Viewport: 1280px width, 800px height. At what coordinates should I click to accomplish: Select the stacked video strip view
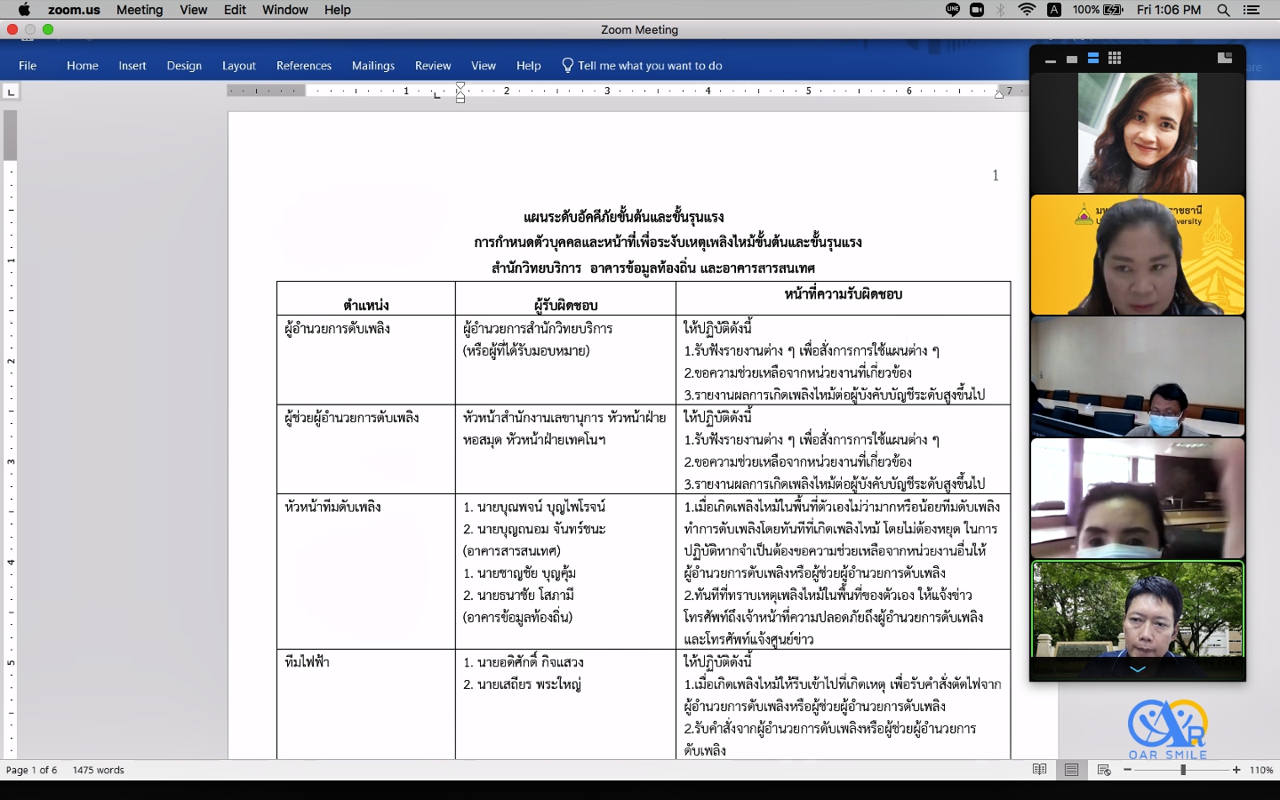tap(1093, 59)
